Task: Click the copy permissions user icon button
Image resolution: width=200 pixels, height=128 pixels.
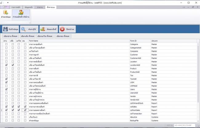Action: (49, 29)
